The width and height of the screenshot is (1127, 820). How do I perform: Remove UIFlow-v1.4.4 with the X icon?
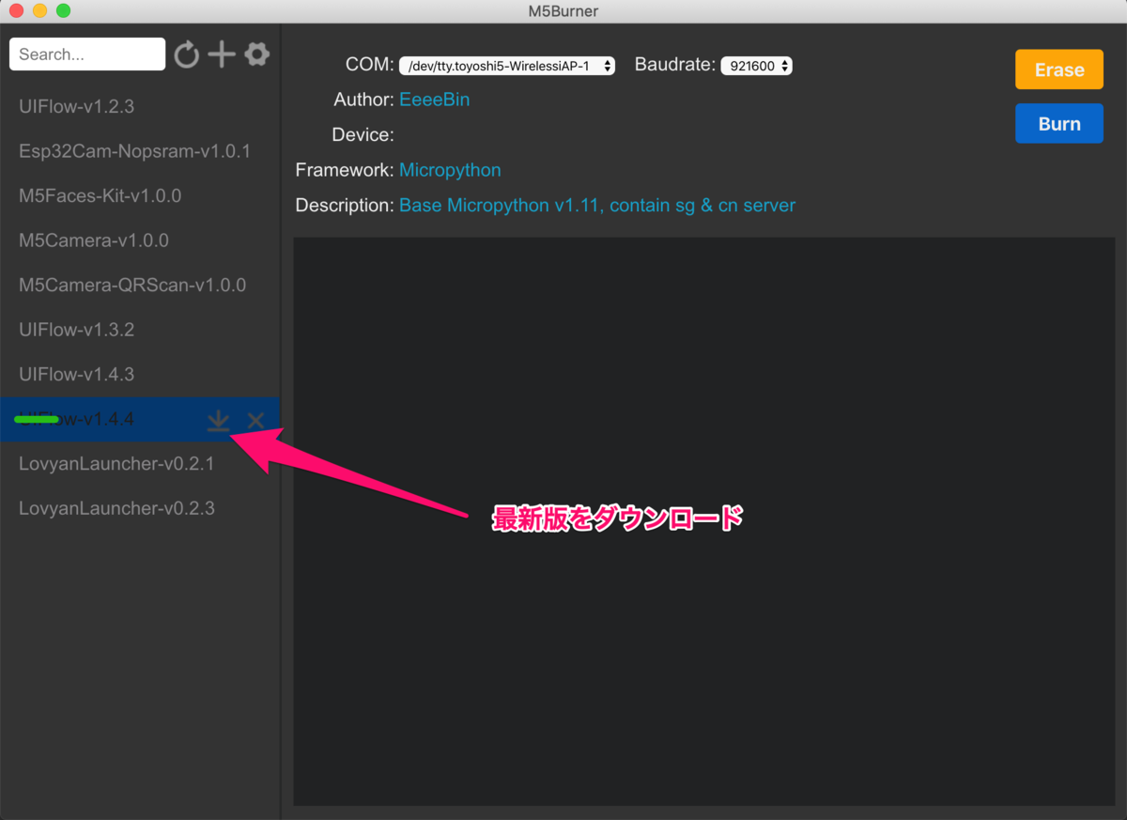pyautogui.click(x=255, y=421)
